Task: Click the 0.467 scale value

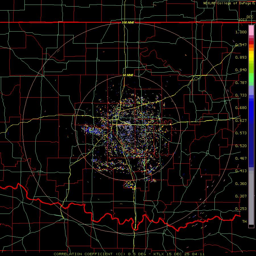Action: point(241,158)
